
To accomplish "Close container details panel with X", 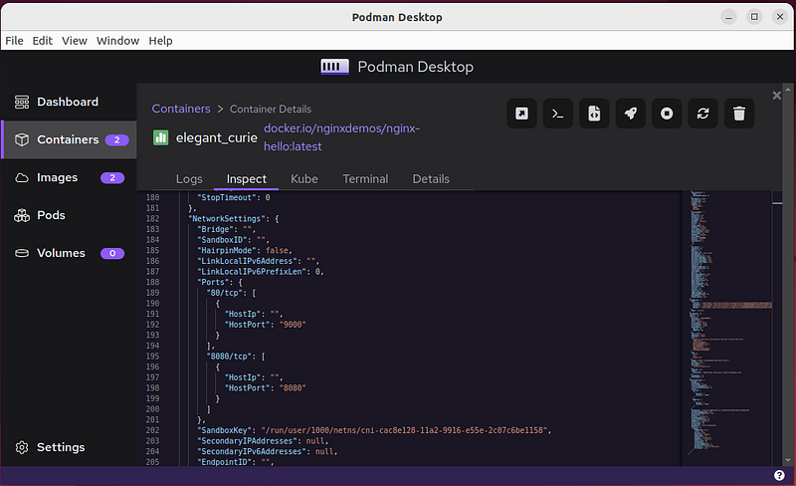I will click(x=776, y=96).
